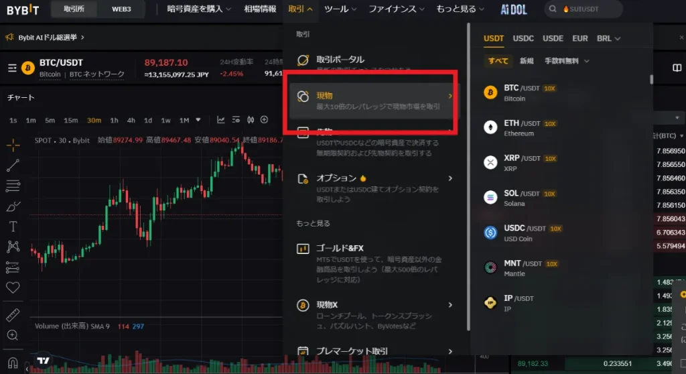Click the pair list scrollbar
Image resolution: width=686 pixels, height=374 pixels.
[x=651, y=79]
